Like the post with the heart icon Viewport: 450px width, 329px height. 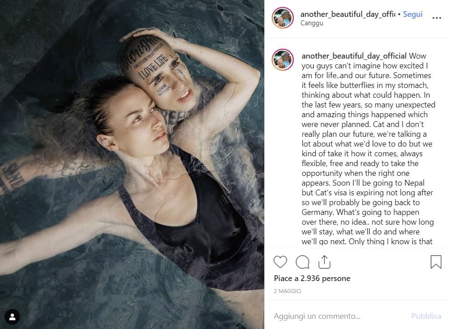click(280, 262)
